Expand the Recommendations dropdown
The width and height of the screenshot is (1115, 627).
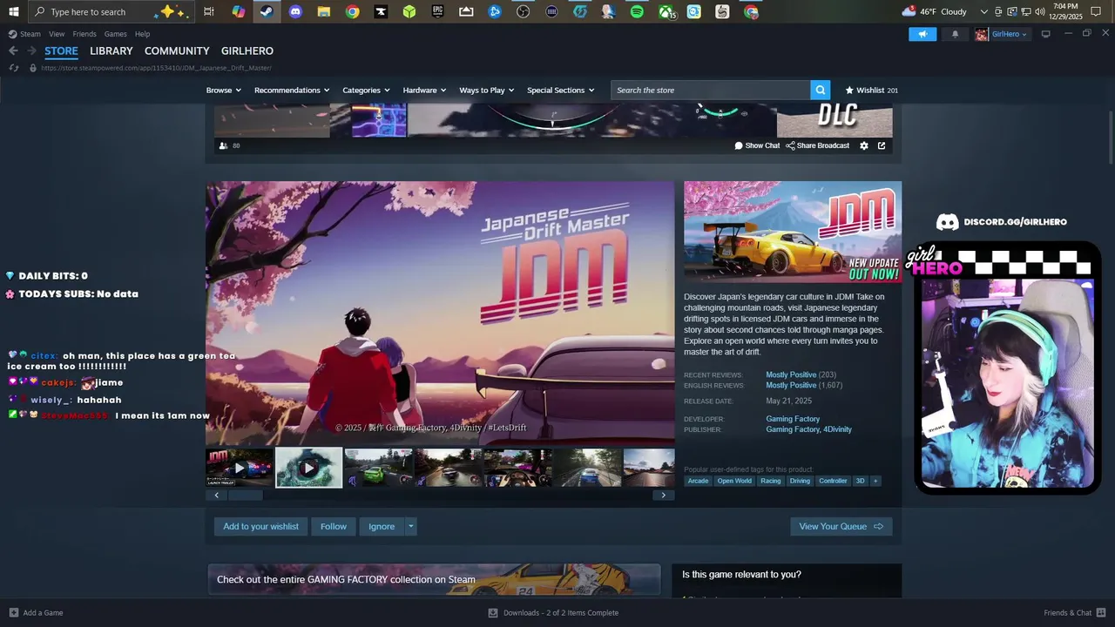tap(292, 90)
